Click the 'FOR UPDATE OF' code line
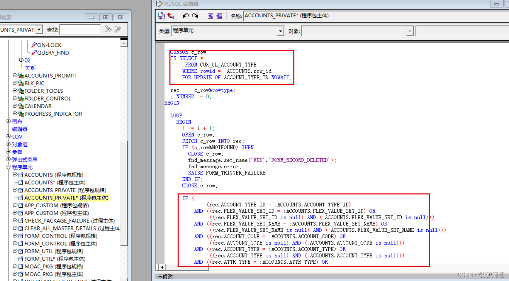 tap(237, 77)
